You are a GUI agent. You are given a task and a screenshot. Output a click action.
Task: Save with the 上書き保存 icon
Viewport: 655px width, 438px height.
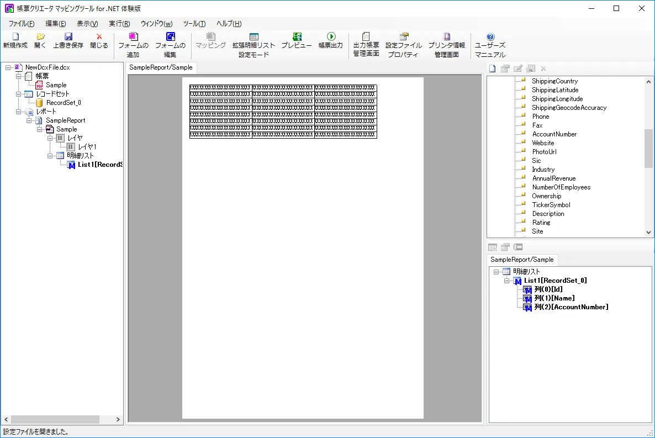68,36
